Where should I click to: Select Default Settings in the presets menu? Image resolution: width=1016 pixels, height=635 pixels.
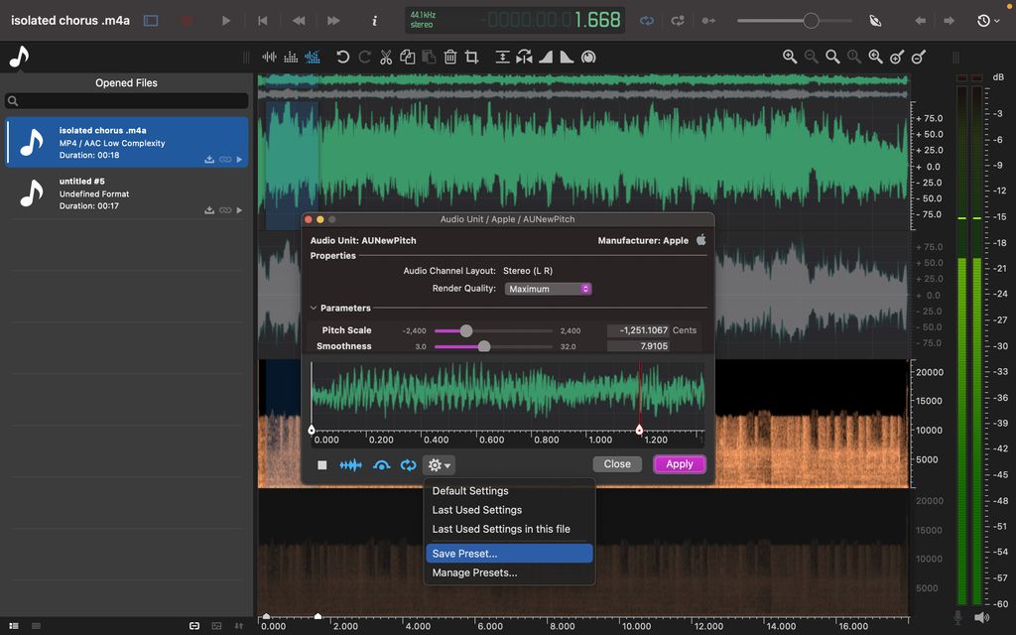[468, 490]
